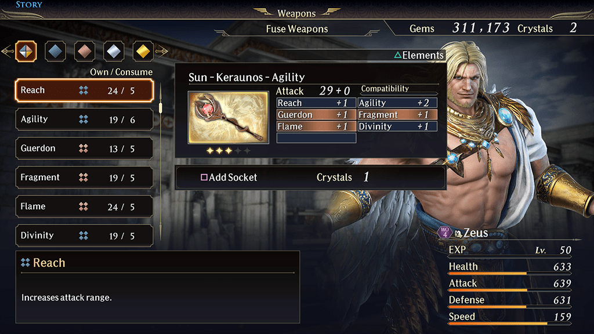The height and width of the screenshot is (334, 594).
Task: Choose the Flame element entry
Action: coord(84,207)
